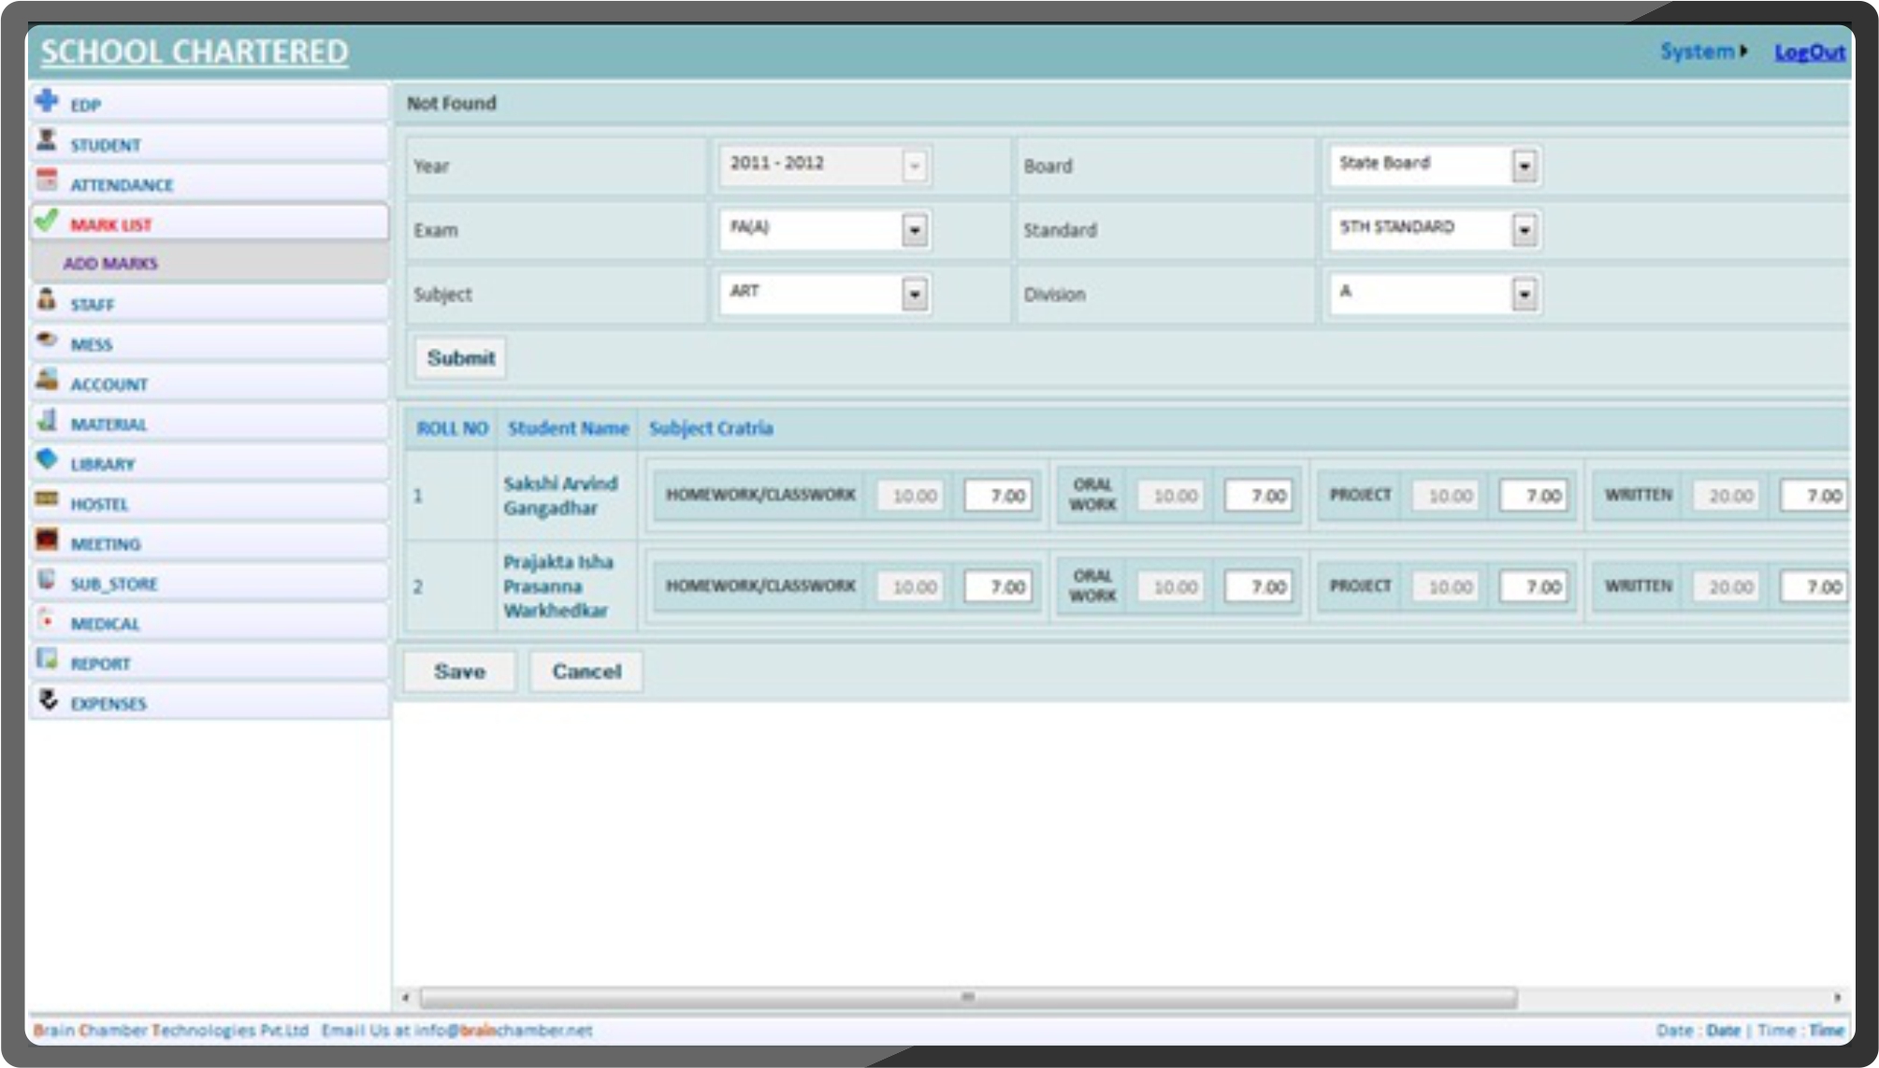The height and width of the screenshot is (1068, 1879).
Task: Click the Expenses icon in sidebar
Action: [47, 699]
